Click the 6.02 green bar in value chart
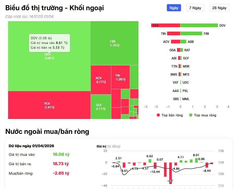 point(150,161)
